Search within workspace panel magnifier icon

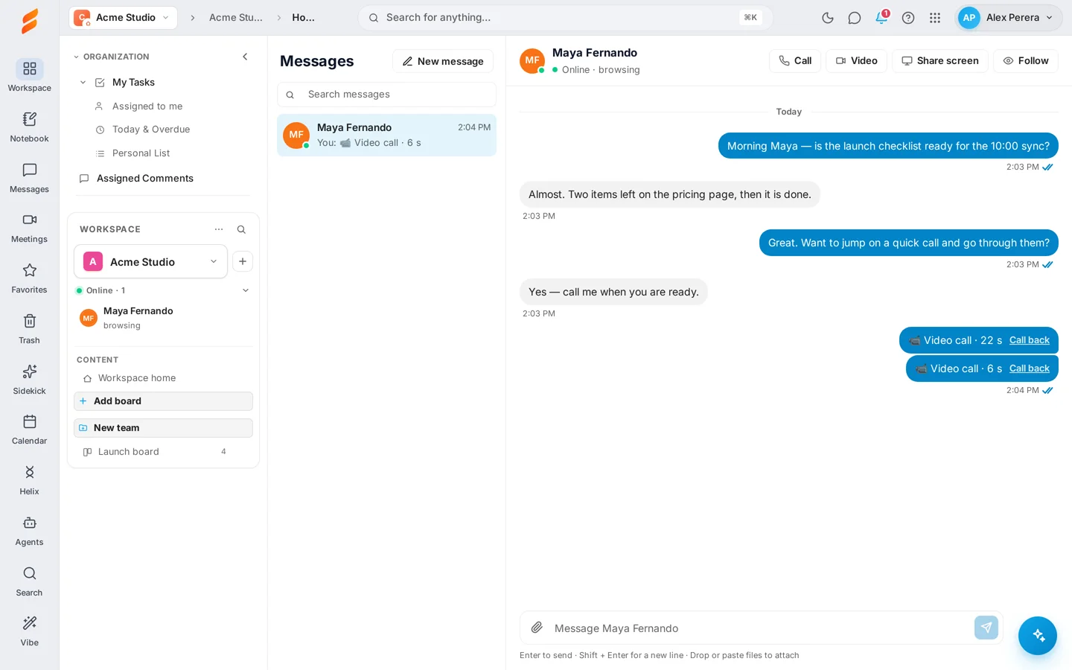(x=241, y=229)
